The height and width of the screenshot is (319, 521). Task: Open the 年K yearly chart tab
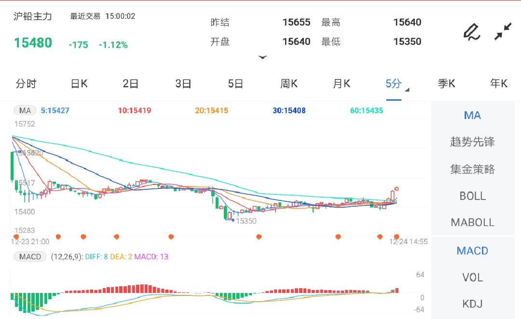tap(499, 84)
